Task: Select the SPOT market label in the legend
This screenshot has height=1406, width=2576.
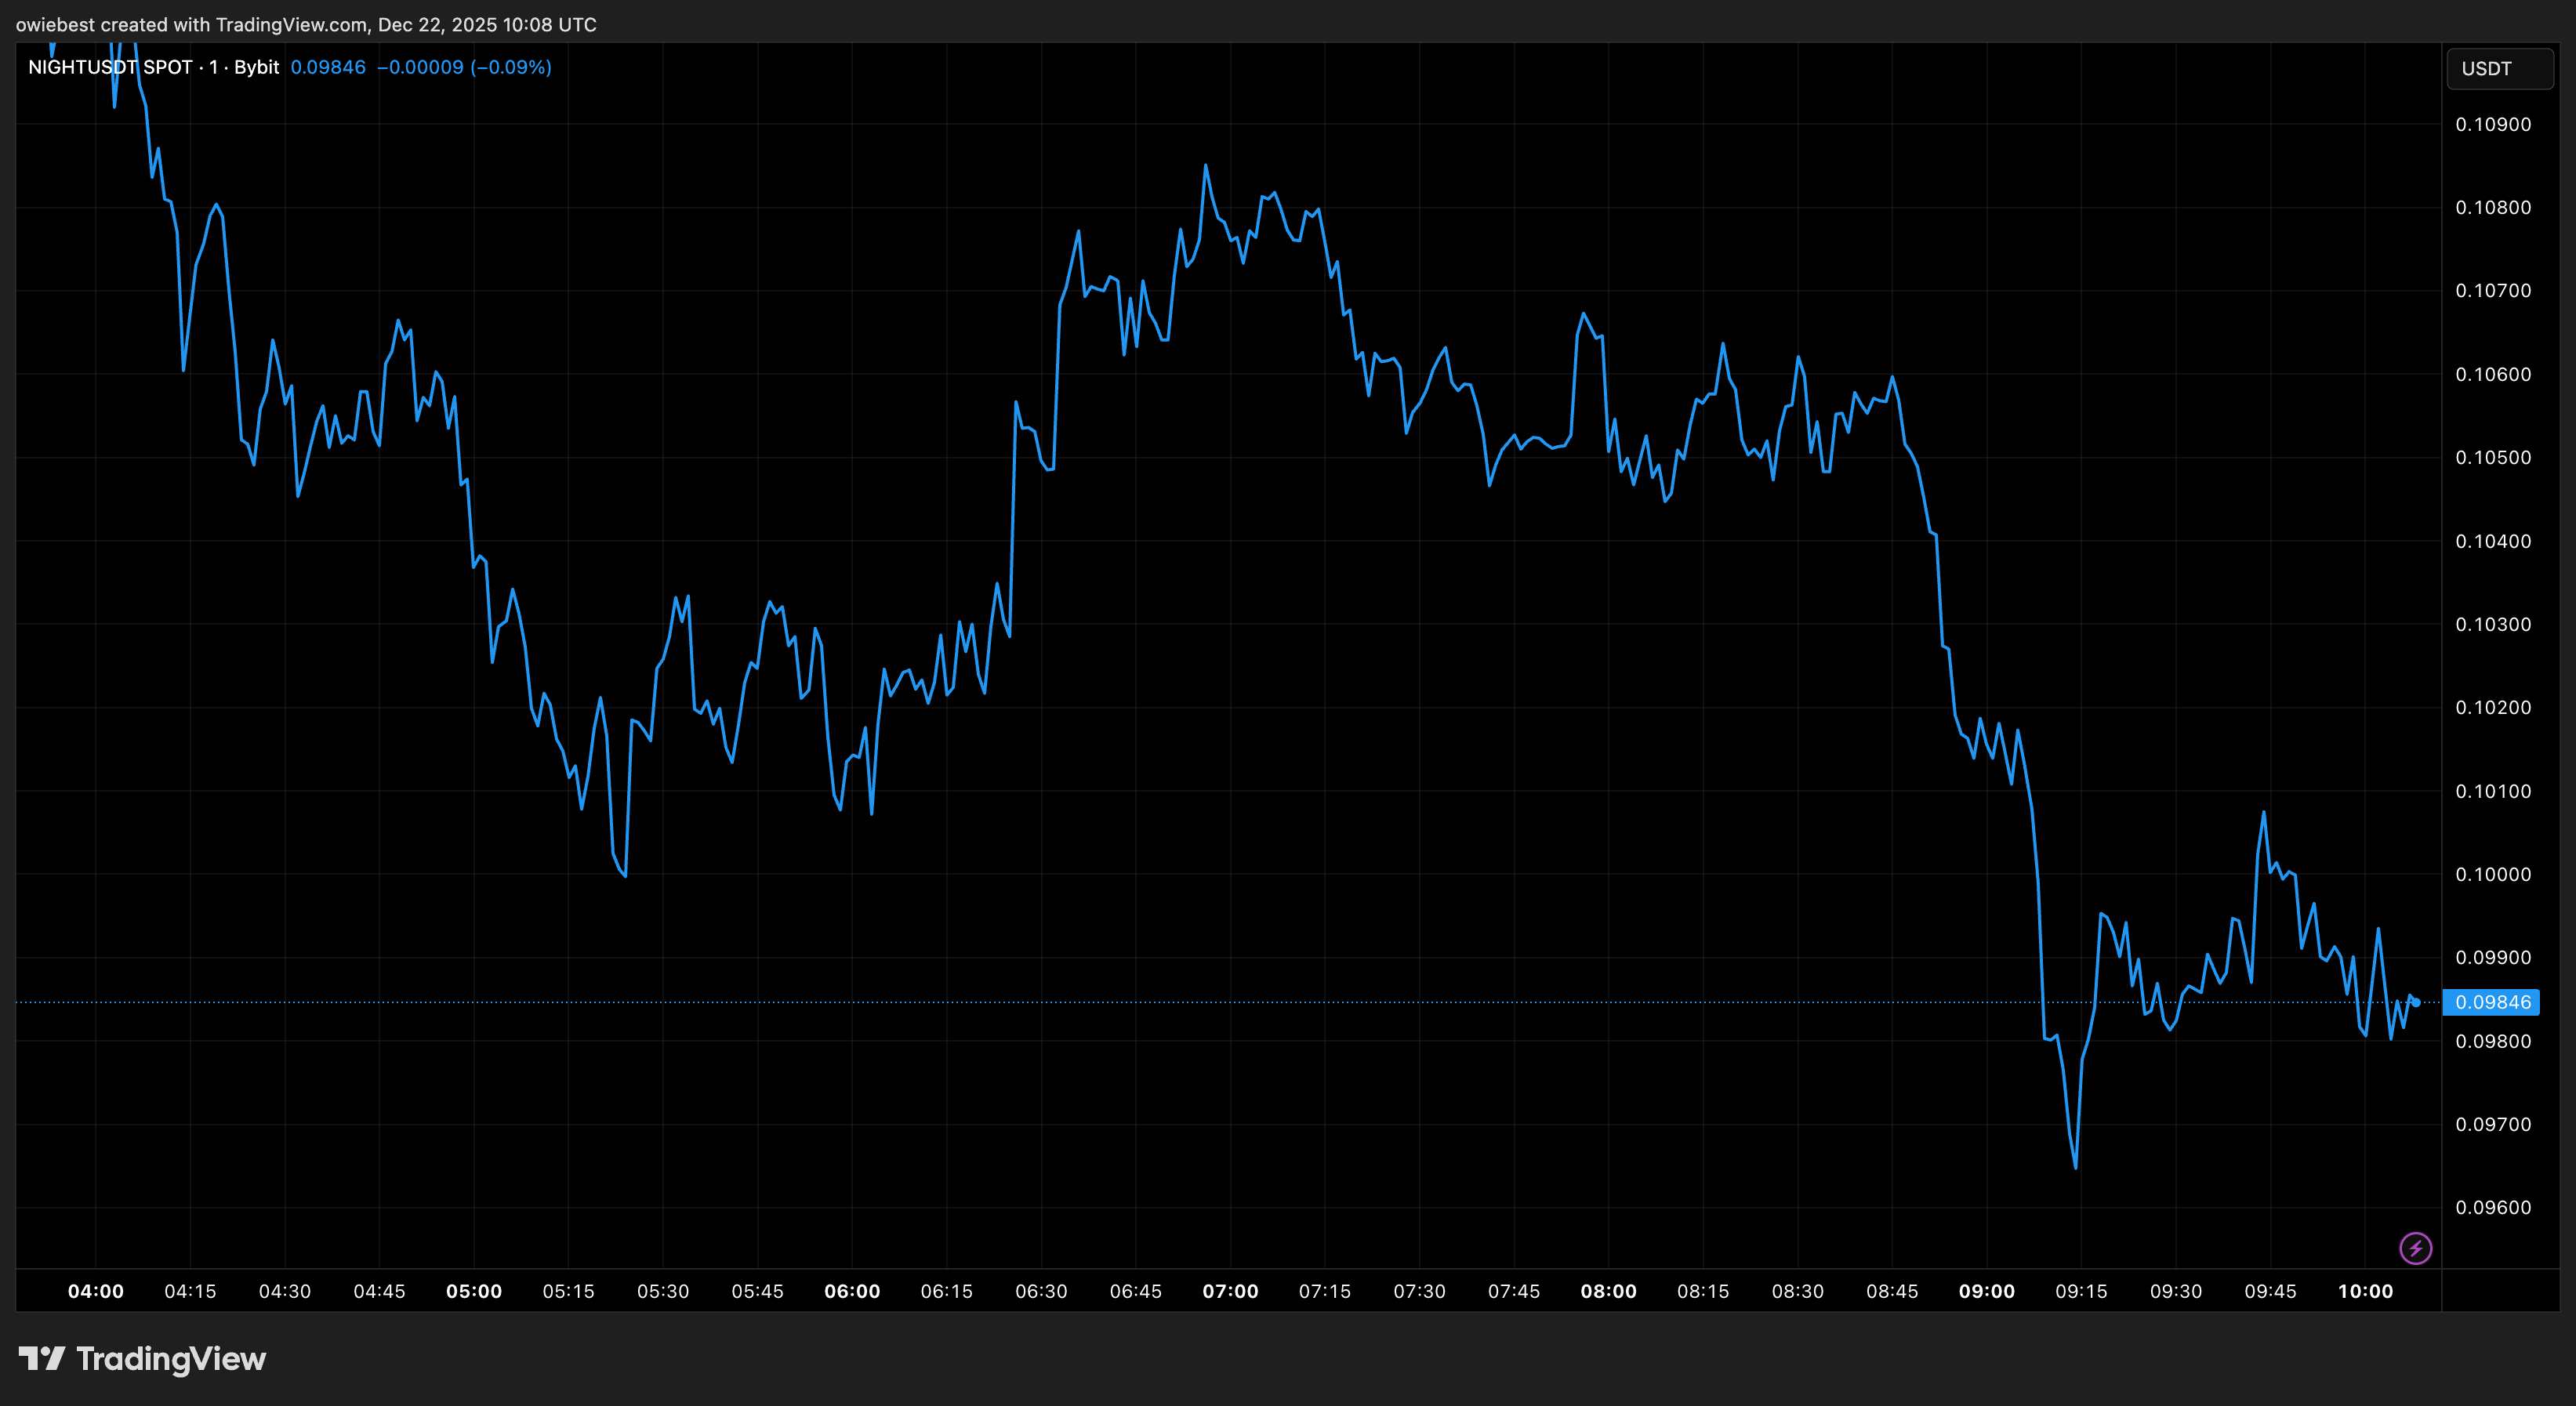Action: point(167,67)
